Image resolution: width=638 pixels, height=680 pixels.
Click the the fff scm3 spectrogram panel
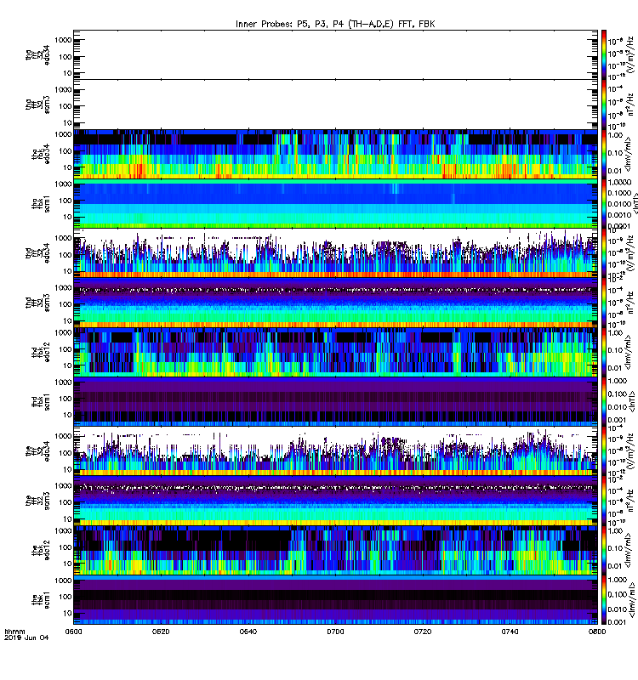335,501
